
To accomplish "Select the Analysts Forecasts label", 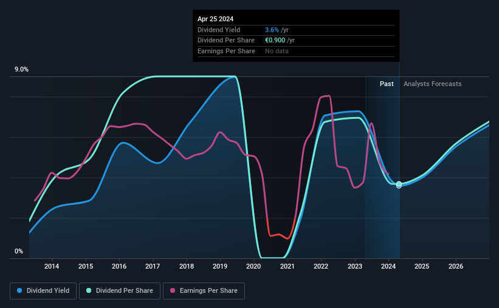I will coord(433,84).
